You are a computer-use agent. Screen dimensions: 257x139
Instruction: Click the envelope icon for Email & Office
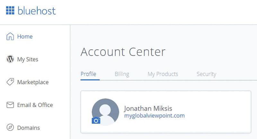10,105
